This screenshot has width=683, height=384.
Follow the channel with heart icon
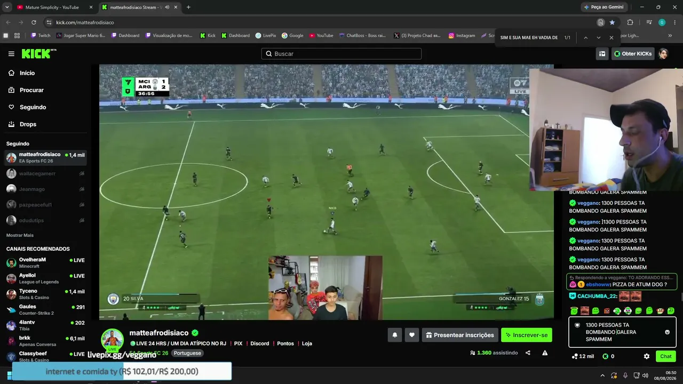click(x=411, y=335)
